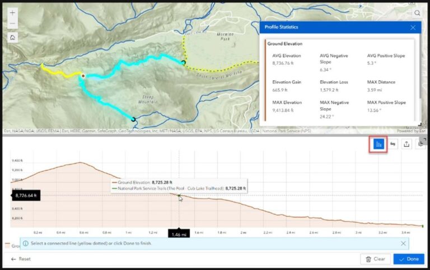Click the profile peak near 0.6 mi
Image resolution: width=430 pixels, height=270 pixels.
81,163
